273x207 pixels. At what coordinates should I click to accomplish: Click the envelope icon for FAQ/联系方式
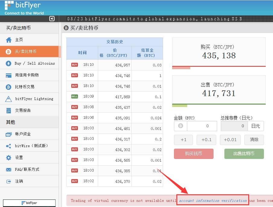pyautogui.click(x=9, y=170)
